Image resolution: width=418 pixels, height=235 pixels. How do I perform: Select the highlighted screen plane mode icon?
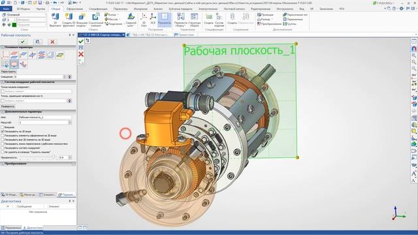(x=14, y=64)
